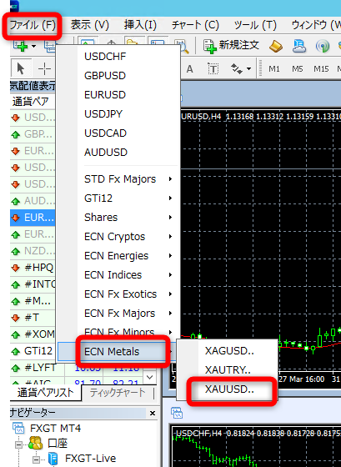
Task: Choose EURUSD in the new chart menu
Action: tap(118, 95)
